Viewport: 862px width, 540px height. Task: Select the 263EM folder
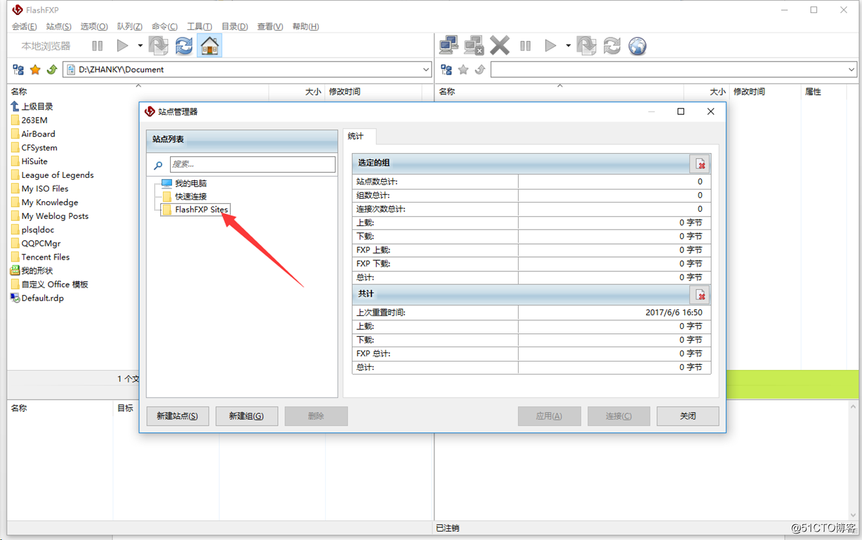point(29,120)
